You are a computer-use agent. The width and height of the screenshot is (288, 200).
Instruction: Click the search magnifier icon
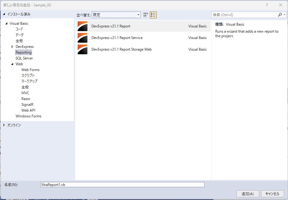click(x=280, y=15)
